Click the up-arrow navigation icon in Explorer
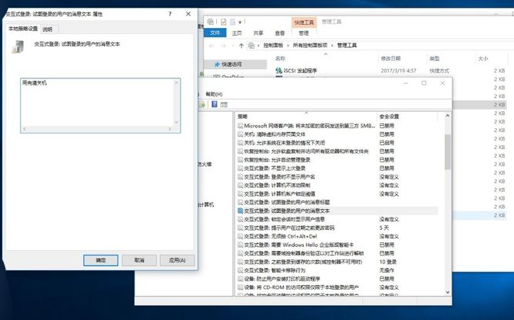The width and height of the screenshot is (514, 320). [242, 46]
